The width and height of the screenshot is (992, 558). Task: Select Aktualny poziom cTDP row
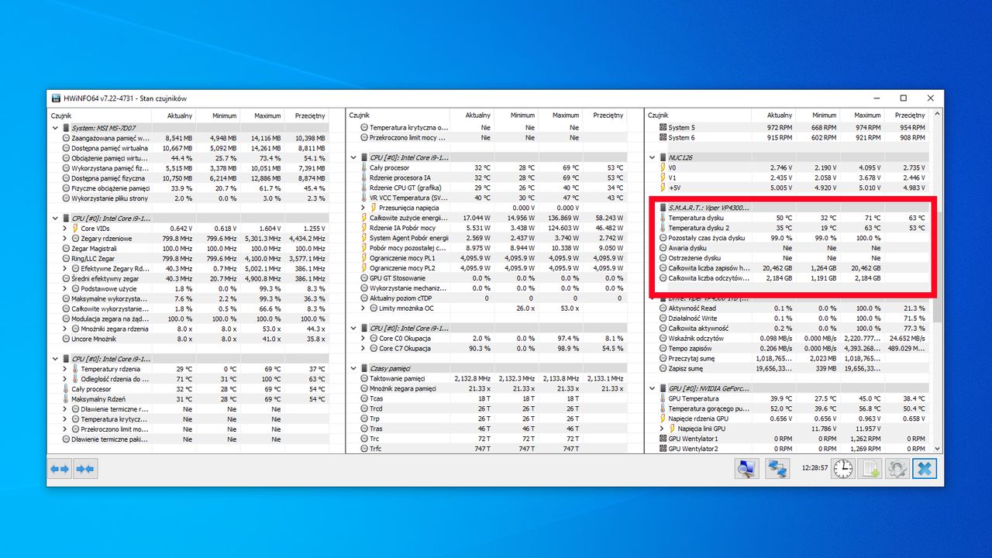487,298
